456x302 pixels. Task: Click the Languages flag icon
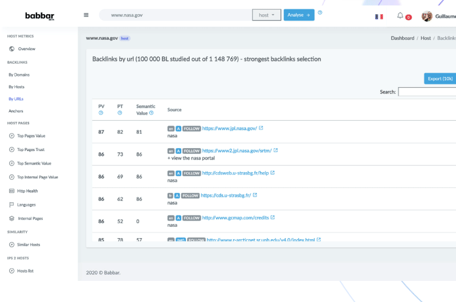[x=11, y=205]
